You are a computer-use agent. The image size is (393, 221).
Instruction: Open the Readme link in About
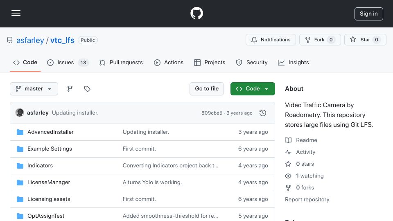tap(301, 140)
